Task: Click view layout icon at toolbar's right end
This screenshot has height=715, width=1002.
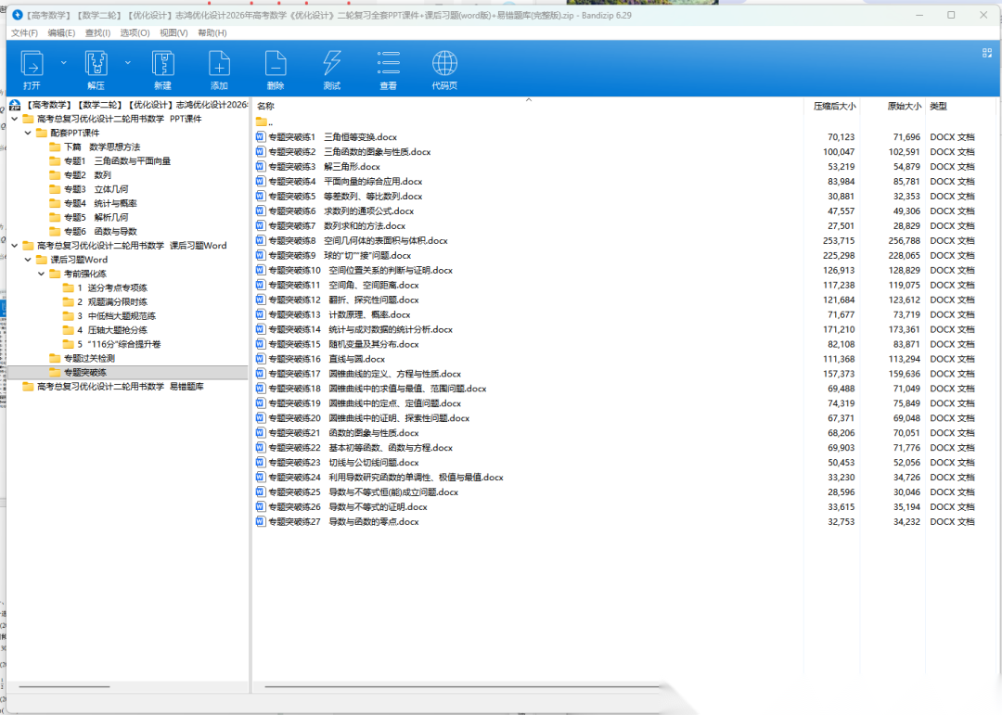Action: (x=975, y=54)
